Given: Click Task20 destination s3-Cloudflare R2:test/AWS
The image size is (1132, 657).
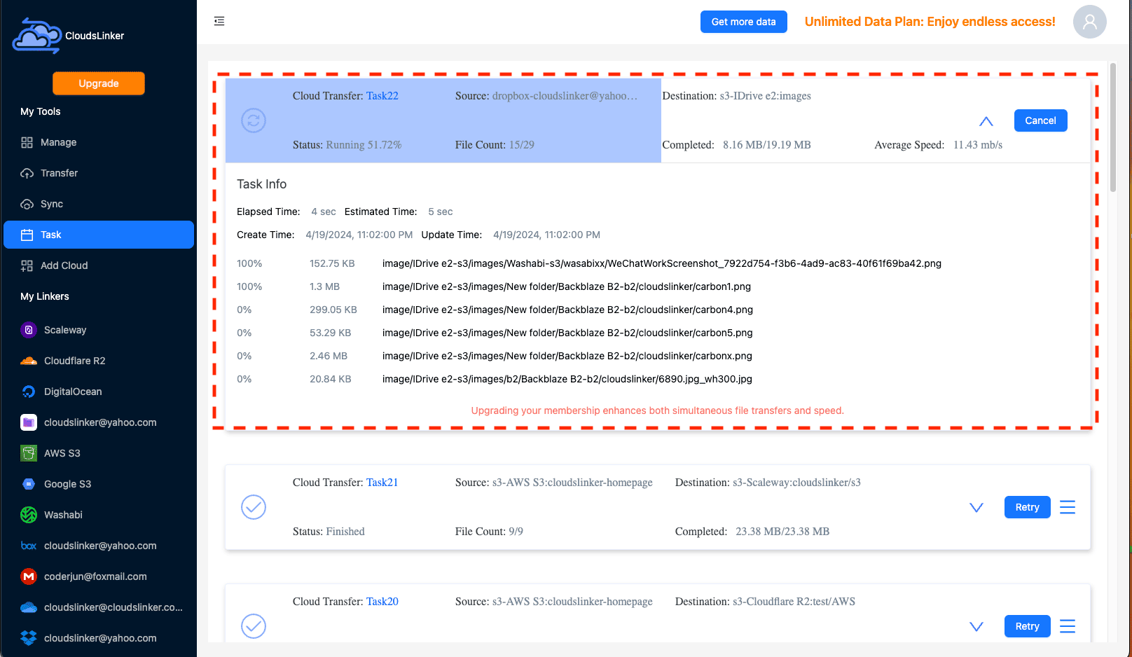Looking at the screenshot, I should pyautogui.click(x=794, y=602).
